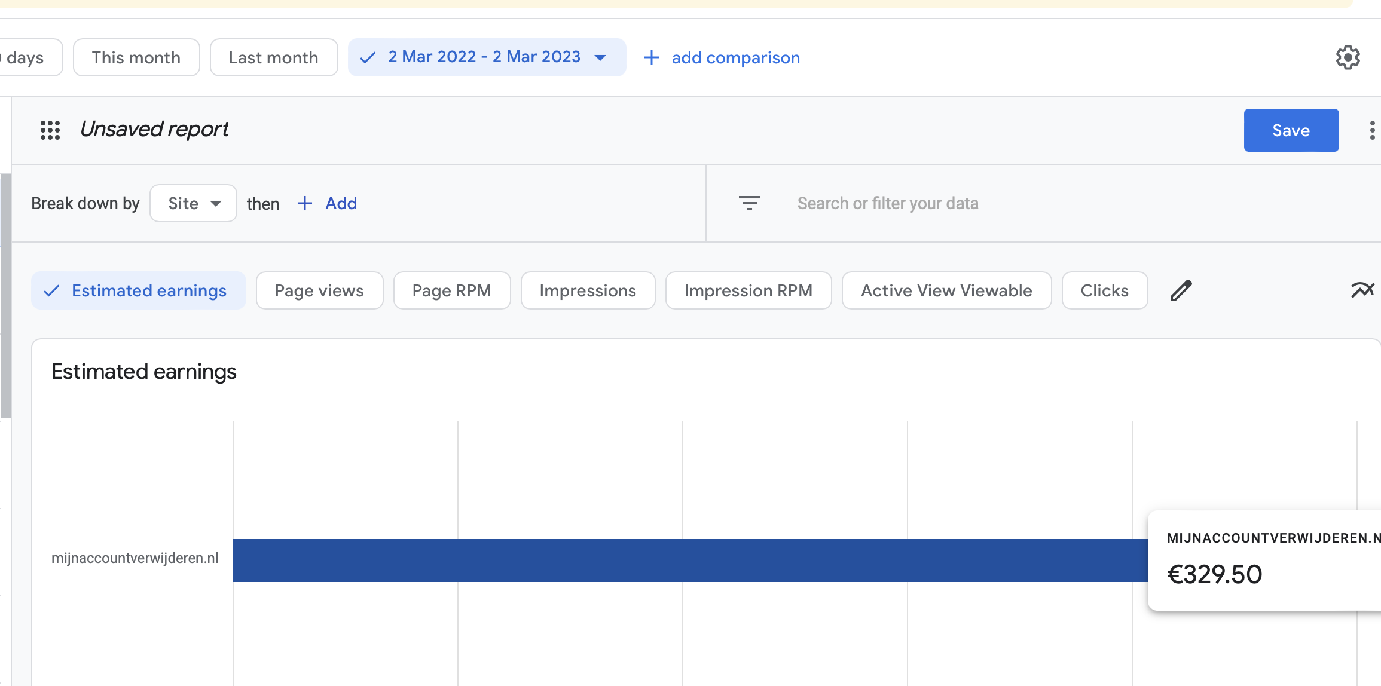1381x686 pixels.
Task: Enable the Page RPM metric
Action: [452, 290]
